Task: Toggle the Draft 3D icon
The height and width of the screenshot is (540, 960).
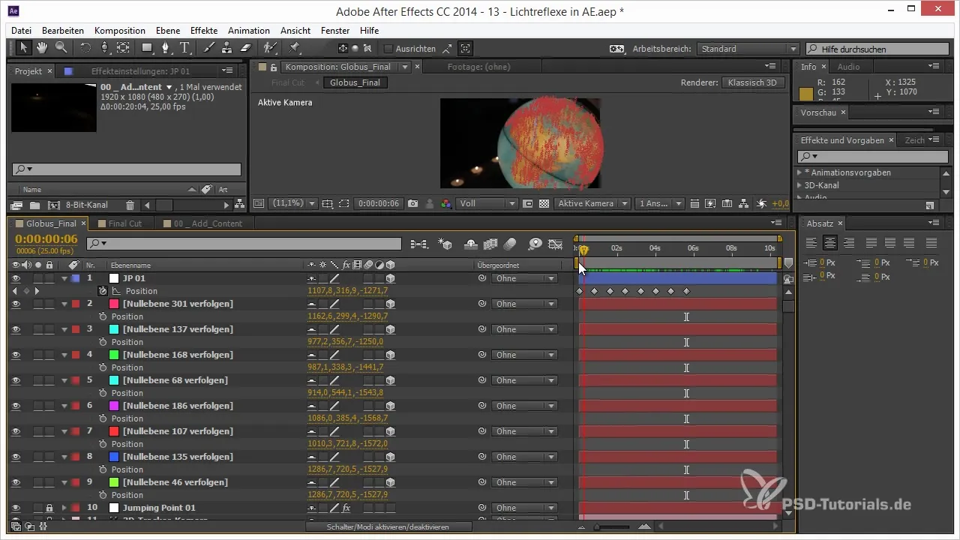Action: pos(445,244)
